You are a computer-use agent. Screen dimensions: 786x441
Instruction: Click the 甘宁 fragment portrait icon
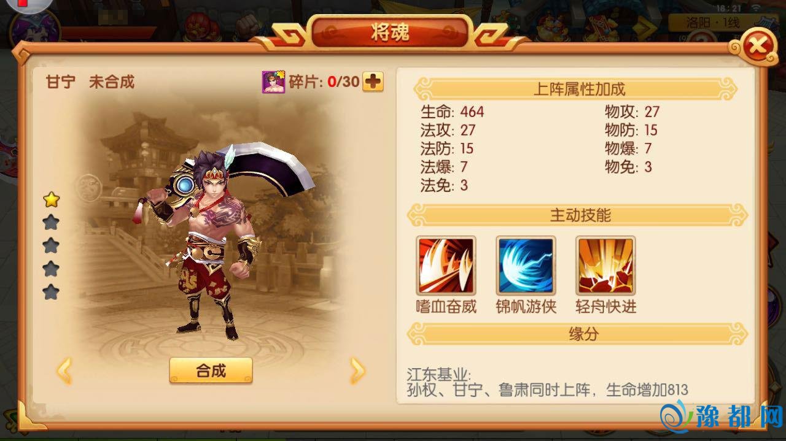274,82
